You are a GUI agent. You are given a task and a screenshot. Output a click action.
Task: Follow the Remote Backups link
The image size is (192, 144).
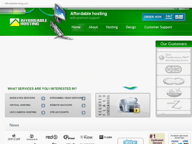click(x=61, y=105)
